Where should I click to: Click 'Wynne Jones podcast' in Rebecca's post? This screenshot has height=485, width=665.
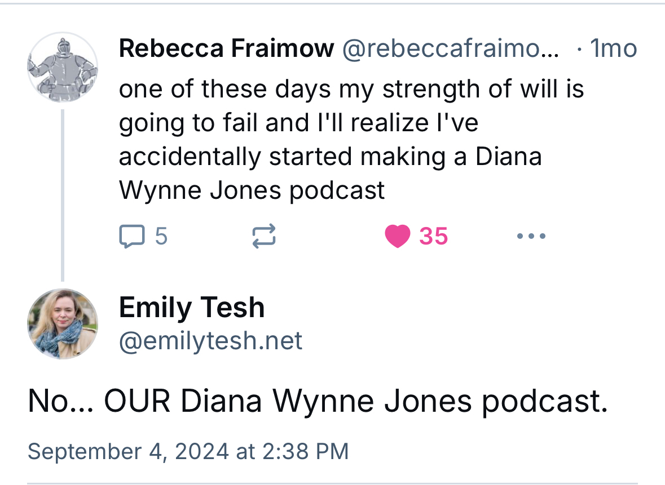coord(252,191)
